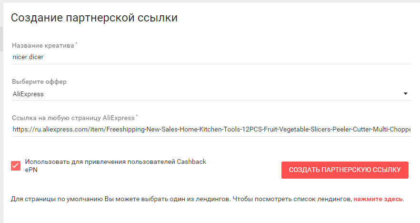The image size is (420, 223).
Task: Click the Создать партнерскую ссылку button
Action: (x=345, y=170)
